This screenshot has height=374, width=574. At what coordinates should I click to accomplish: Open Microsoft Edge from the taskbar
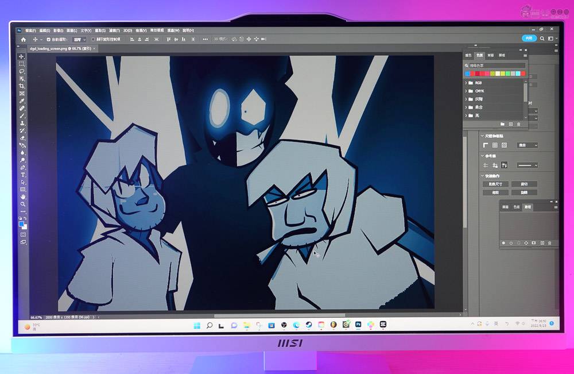click(296, 325)
